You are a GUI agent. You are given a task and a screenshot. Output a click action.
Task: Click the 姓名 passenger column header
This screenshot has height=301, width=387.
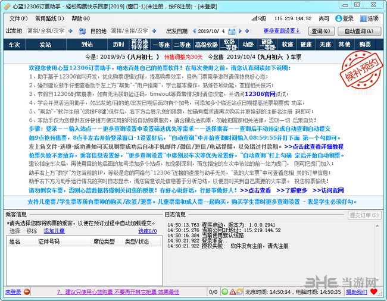(21, 242)
